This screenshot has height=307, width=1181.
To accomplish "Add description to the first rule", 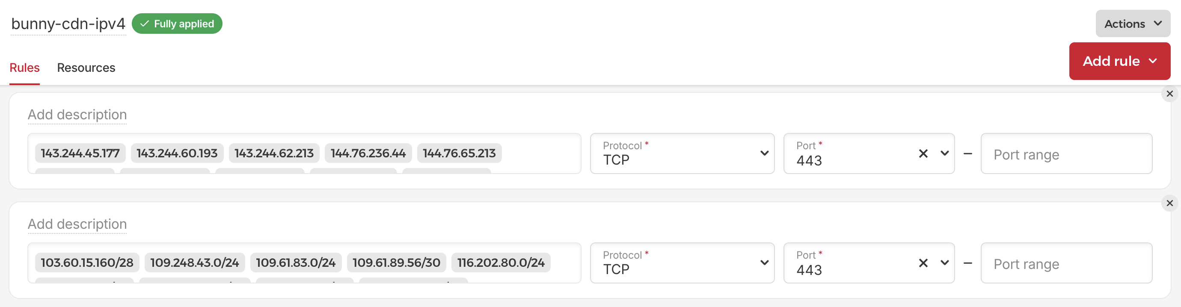I will tap(77, 115).
